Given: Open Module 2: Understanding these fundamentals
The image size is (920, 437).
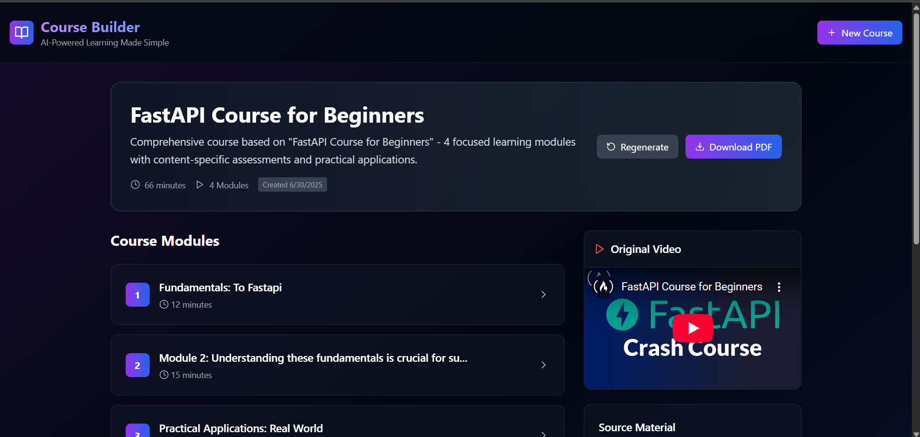Looking at the screenshot, I should [338, 365].
